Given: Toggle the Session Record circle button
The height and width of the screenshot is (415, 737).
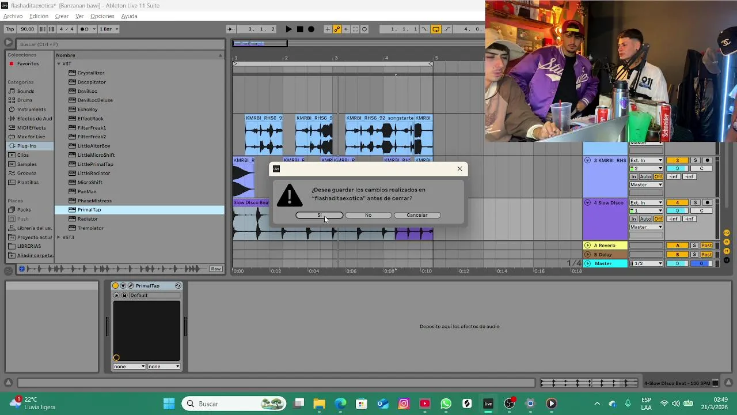Looking at the screenshot, I should 364,29.
